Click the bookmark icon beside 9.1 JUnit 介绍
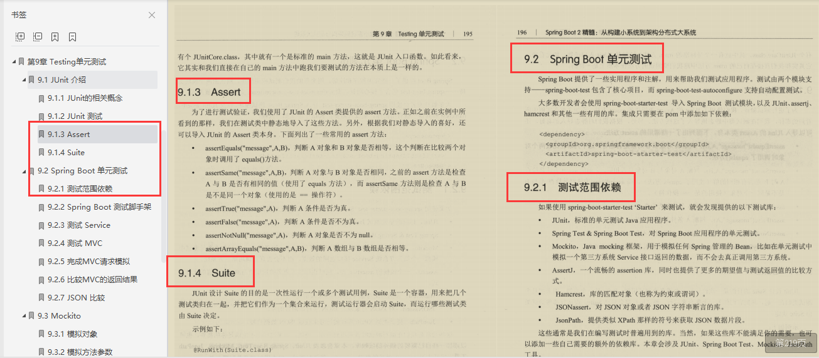 (31, 80)
